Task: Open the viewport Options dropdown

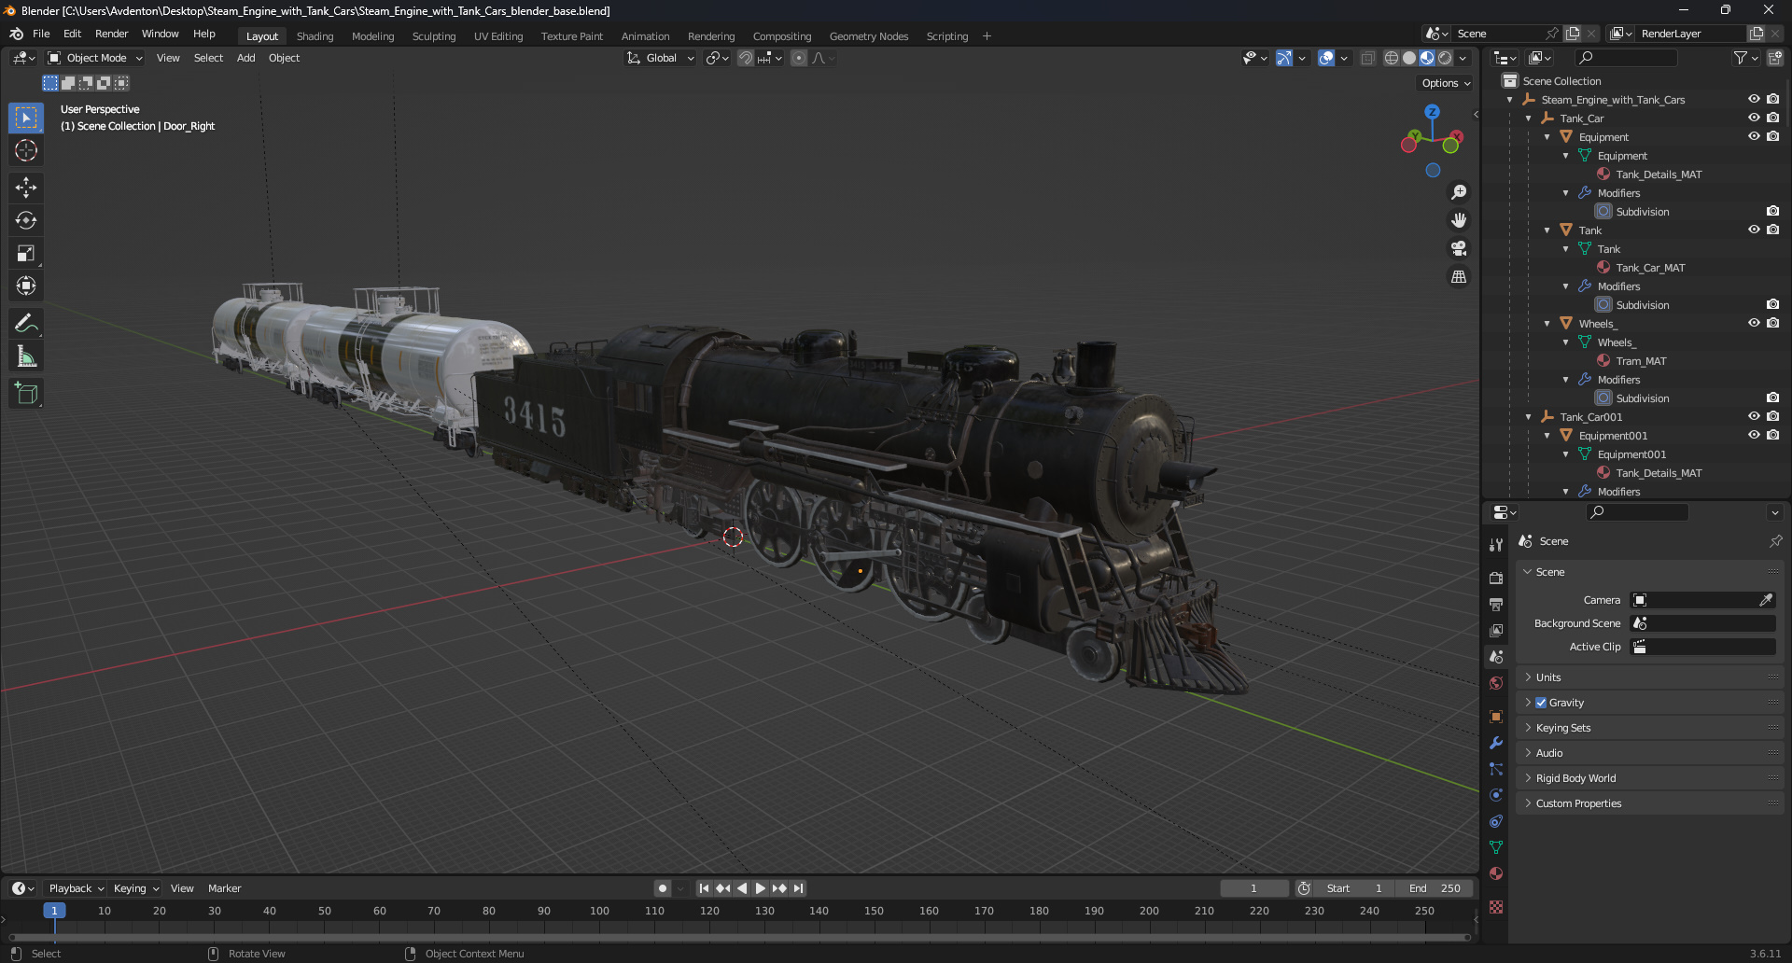Action: click(x=1445, y=83)
